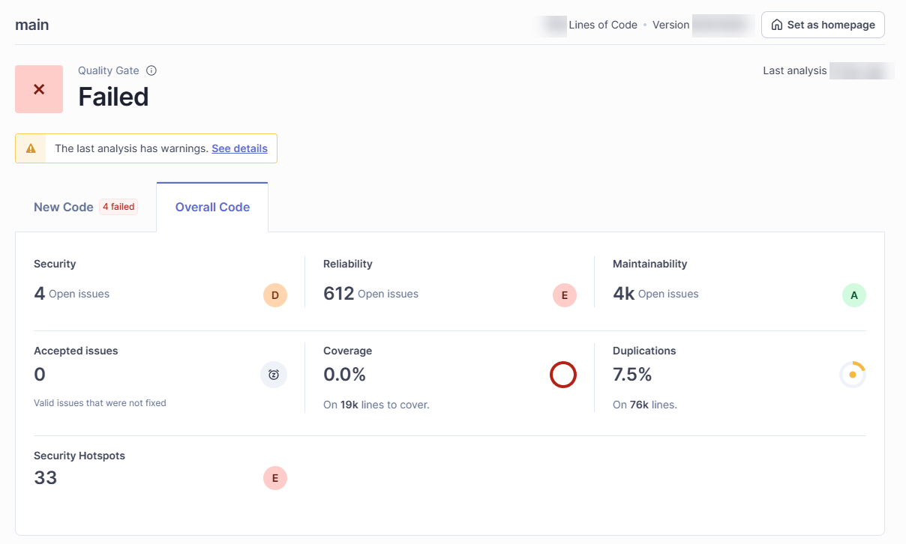Image resolution: width=906 pixels, height=544 pixels.
Task: Click the red failed X status icon
Action: (x=39, y=89)
